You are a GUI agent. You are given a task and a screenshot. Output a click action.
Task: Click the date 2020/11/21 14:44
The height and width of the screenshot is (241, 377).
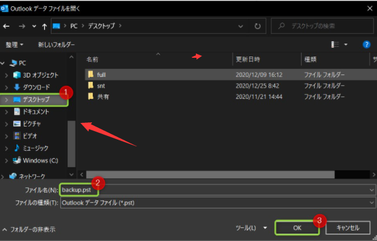[x=259, y=97]
